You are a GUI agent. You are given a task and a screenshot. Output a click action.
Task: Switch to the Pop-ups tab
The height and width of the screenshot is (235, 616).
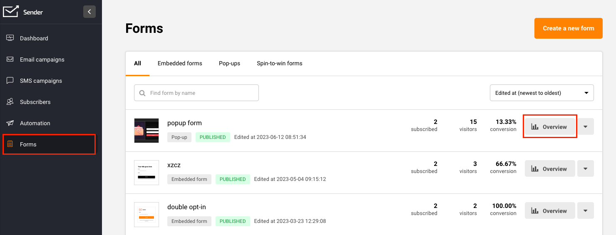click(x=229, y=64)
